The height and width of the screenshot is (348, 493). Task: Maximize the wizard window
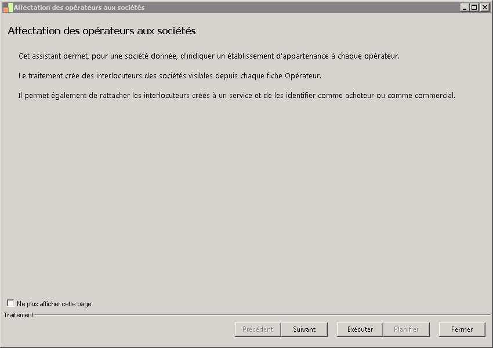474,8
